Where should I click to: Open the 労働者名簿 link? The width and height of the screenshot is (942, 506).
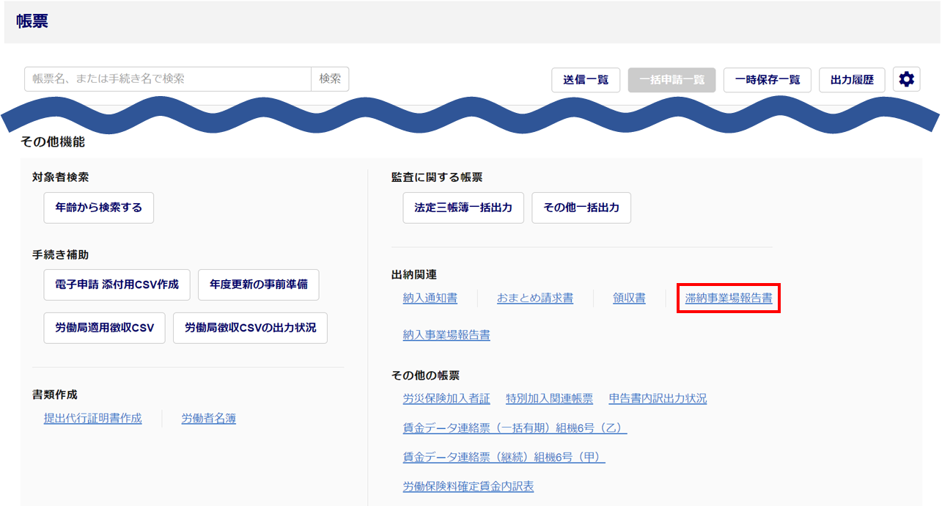click(208, 419)
